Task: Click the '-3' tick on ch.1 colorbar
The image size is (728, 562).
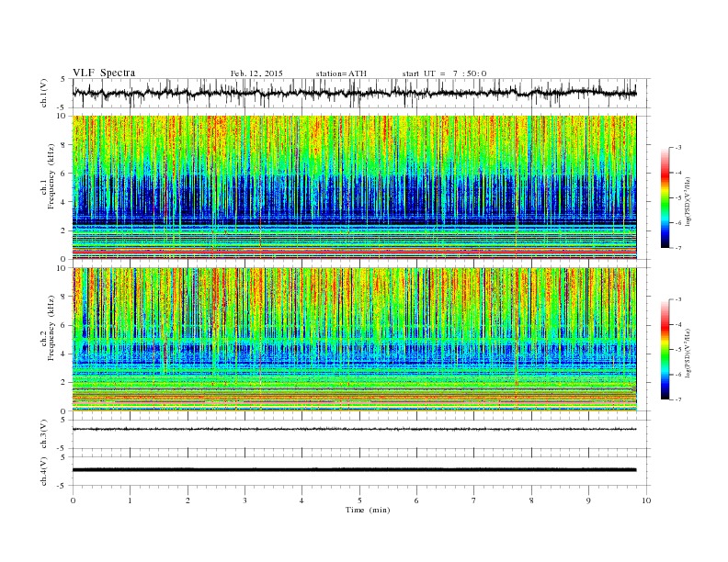Action: 678,148
